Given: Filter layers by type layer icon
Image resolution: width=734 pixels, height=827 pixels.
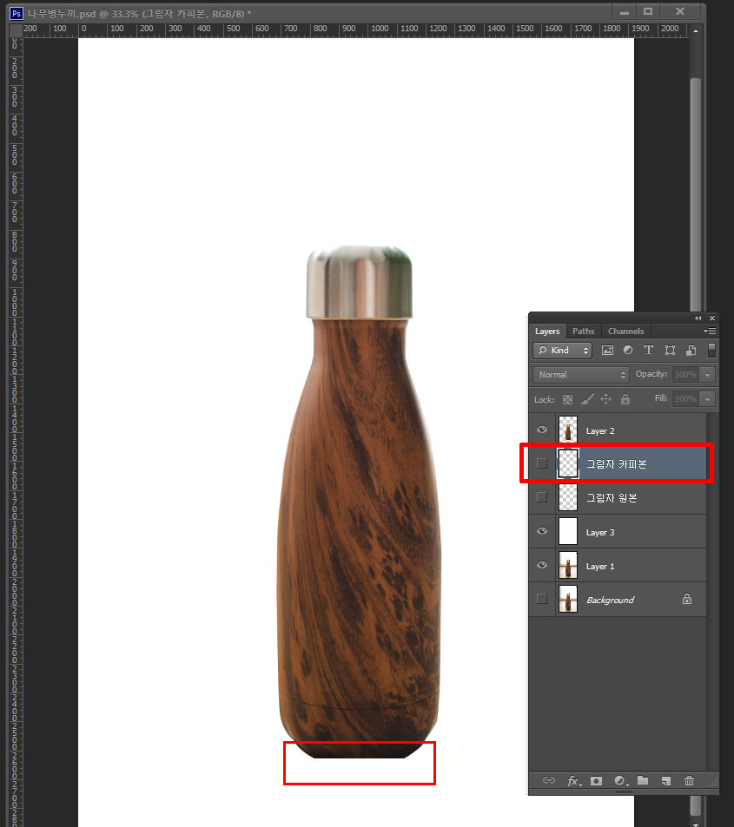Looking at the screenshot, I should (x=649, y=351).
